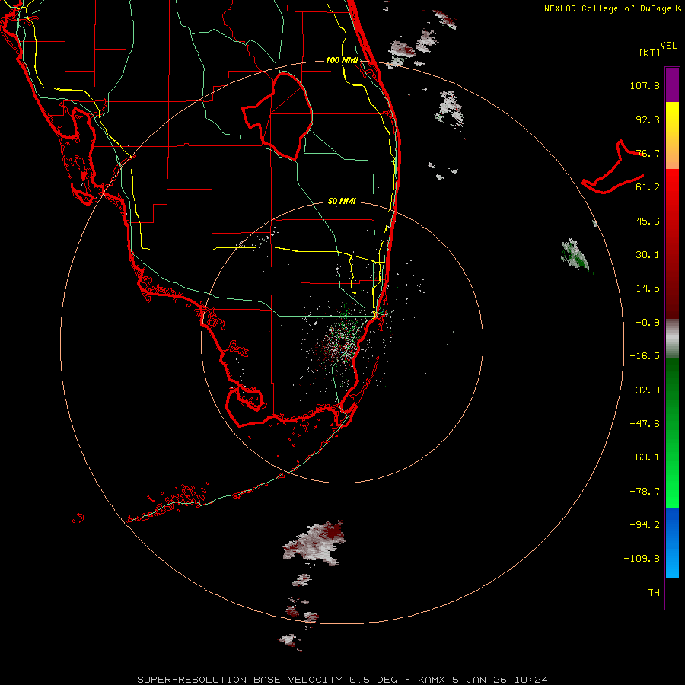The height and width of the screenshot is (685, 685).
Task: Click the 50 NMI range ring label
Action: click(x=342, y=201)
